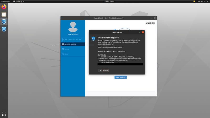The height and width of the screenshot is (118, 210).
Task: Click the FortiClient shield icon in dialog
Action: (x=93, y=39)
